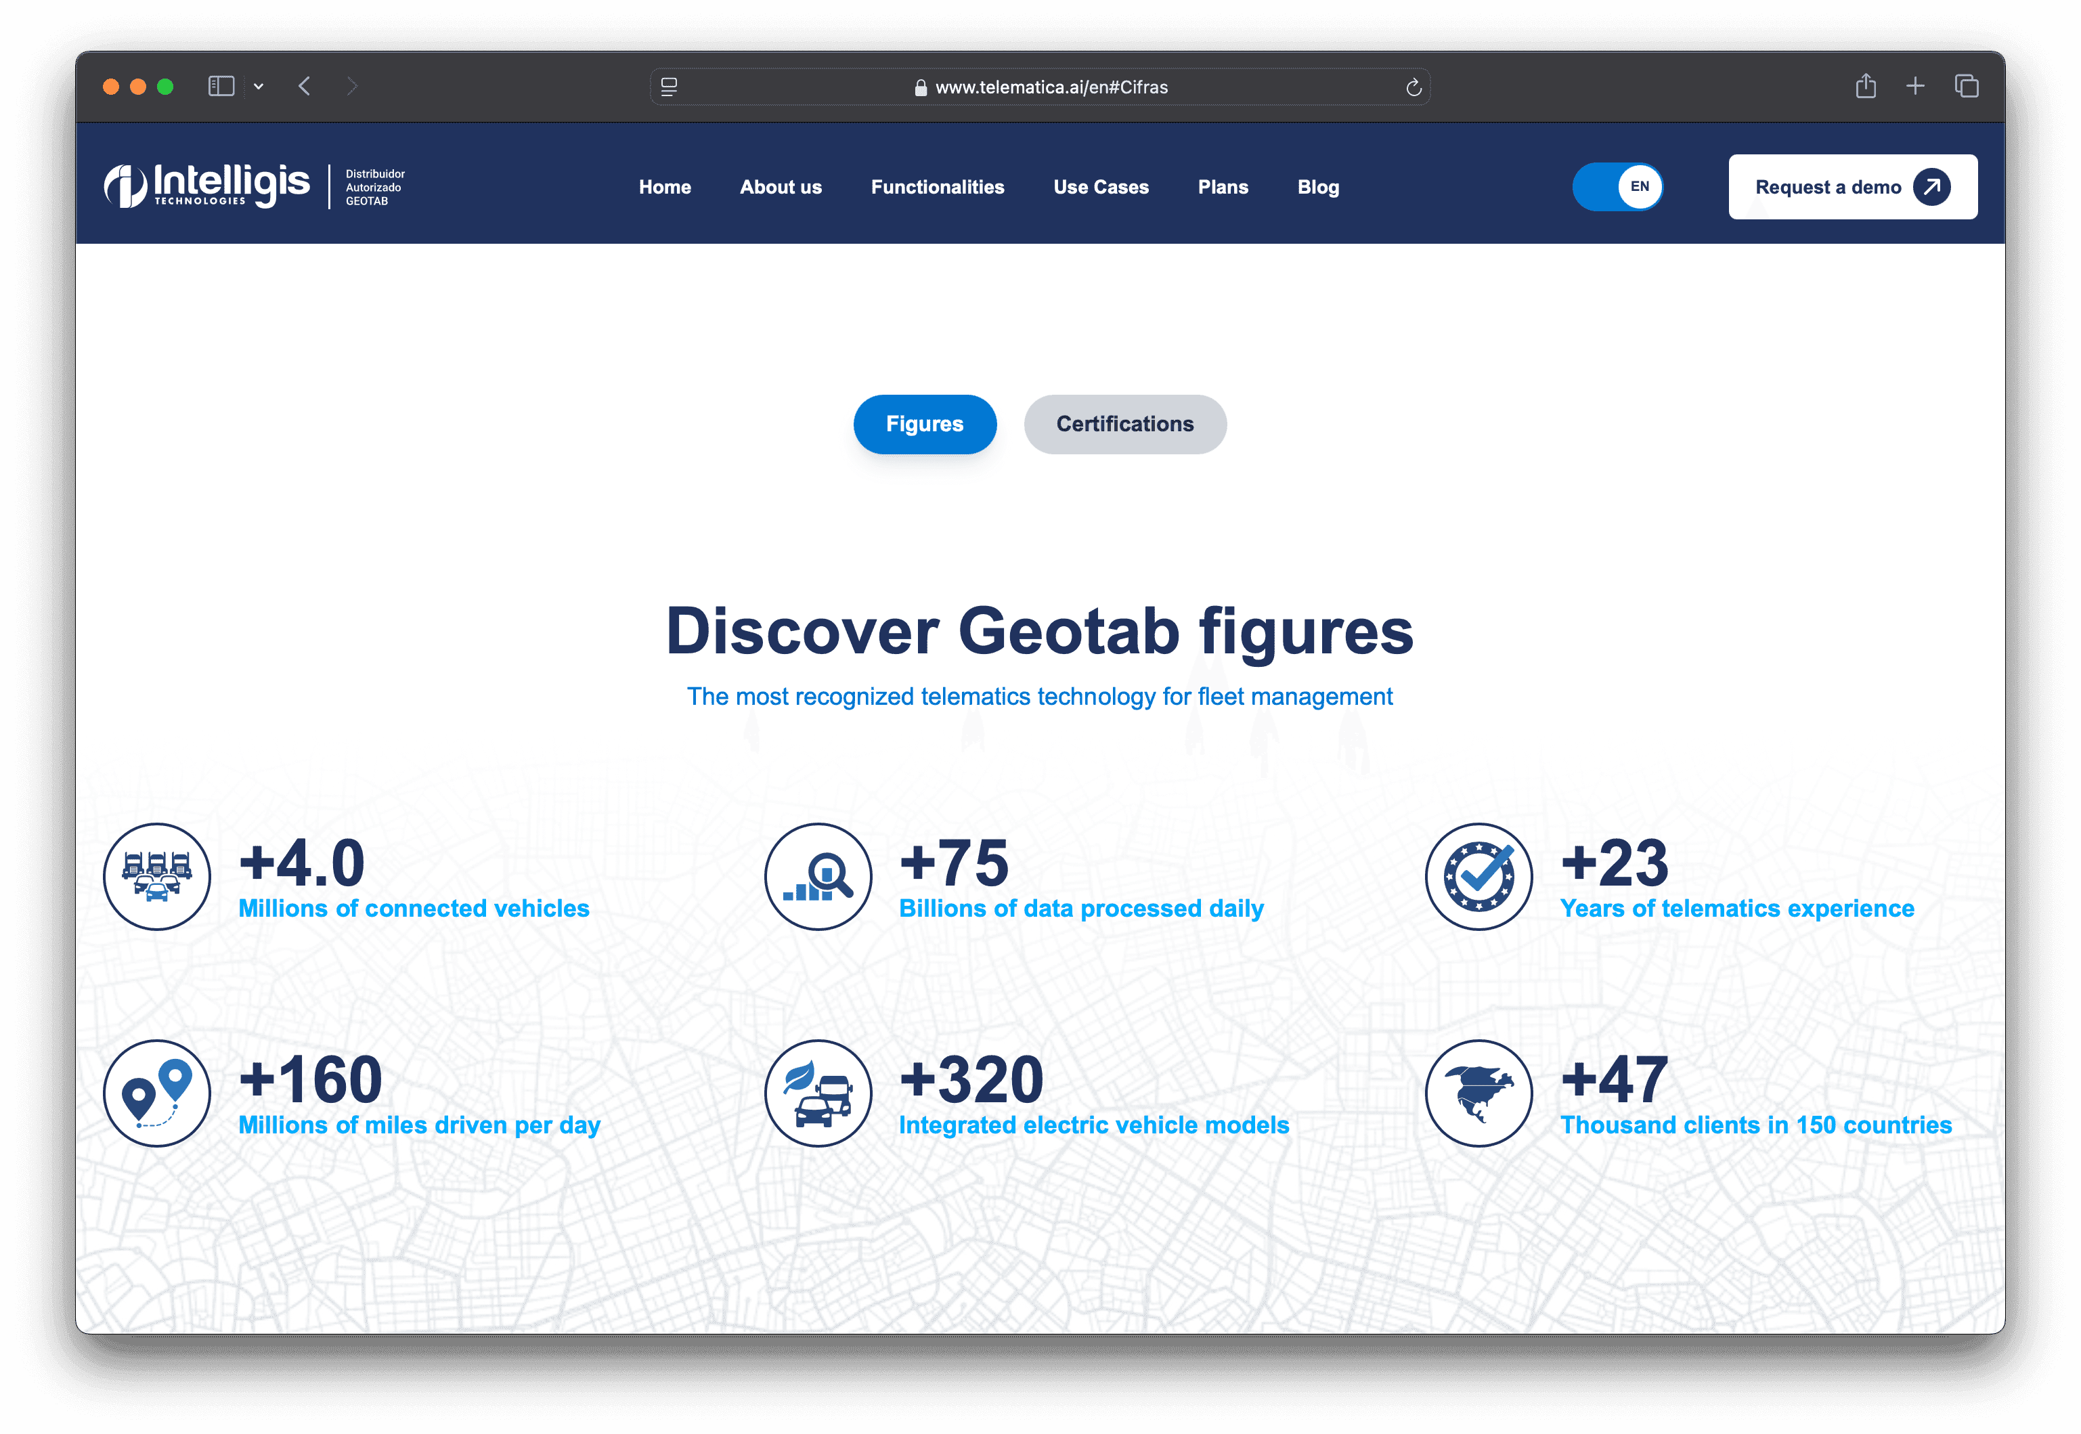Screen dimensions: 2081x1434
Task: Open the page reader menu icon
Action: click(669, 86)
